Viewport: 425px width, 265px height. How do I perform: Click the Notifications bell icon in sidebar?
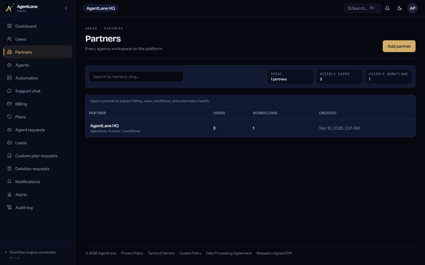(9, 182)
